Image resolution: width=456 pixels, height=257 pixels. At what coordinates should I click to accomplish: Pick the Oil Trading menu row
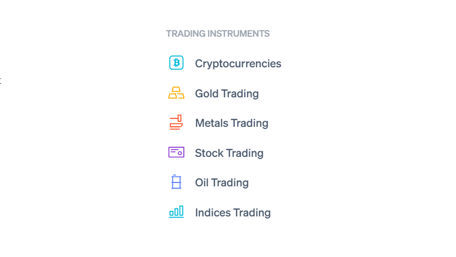coord(208,182)
